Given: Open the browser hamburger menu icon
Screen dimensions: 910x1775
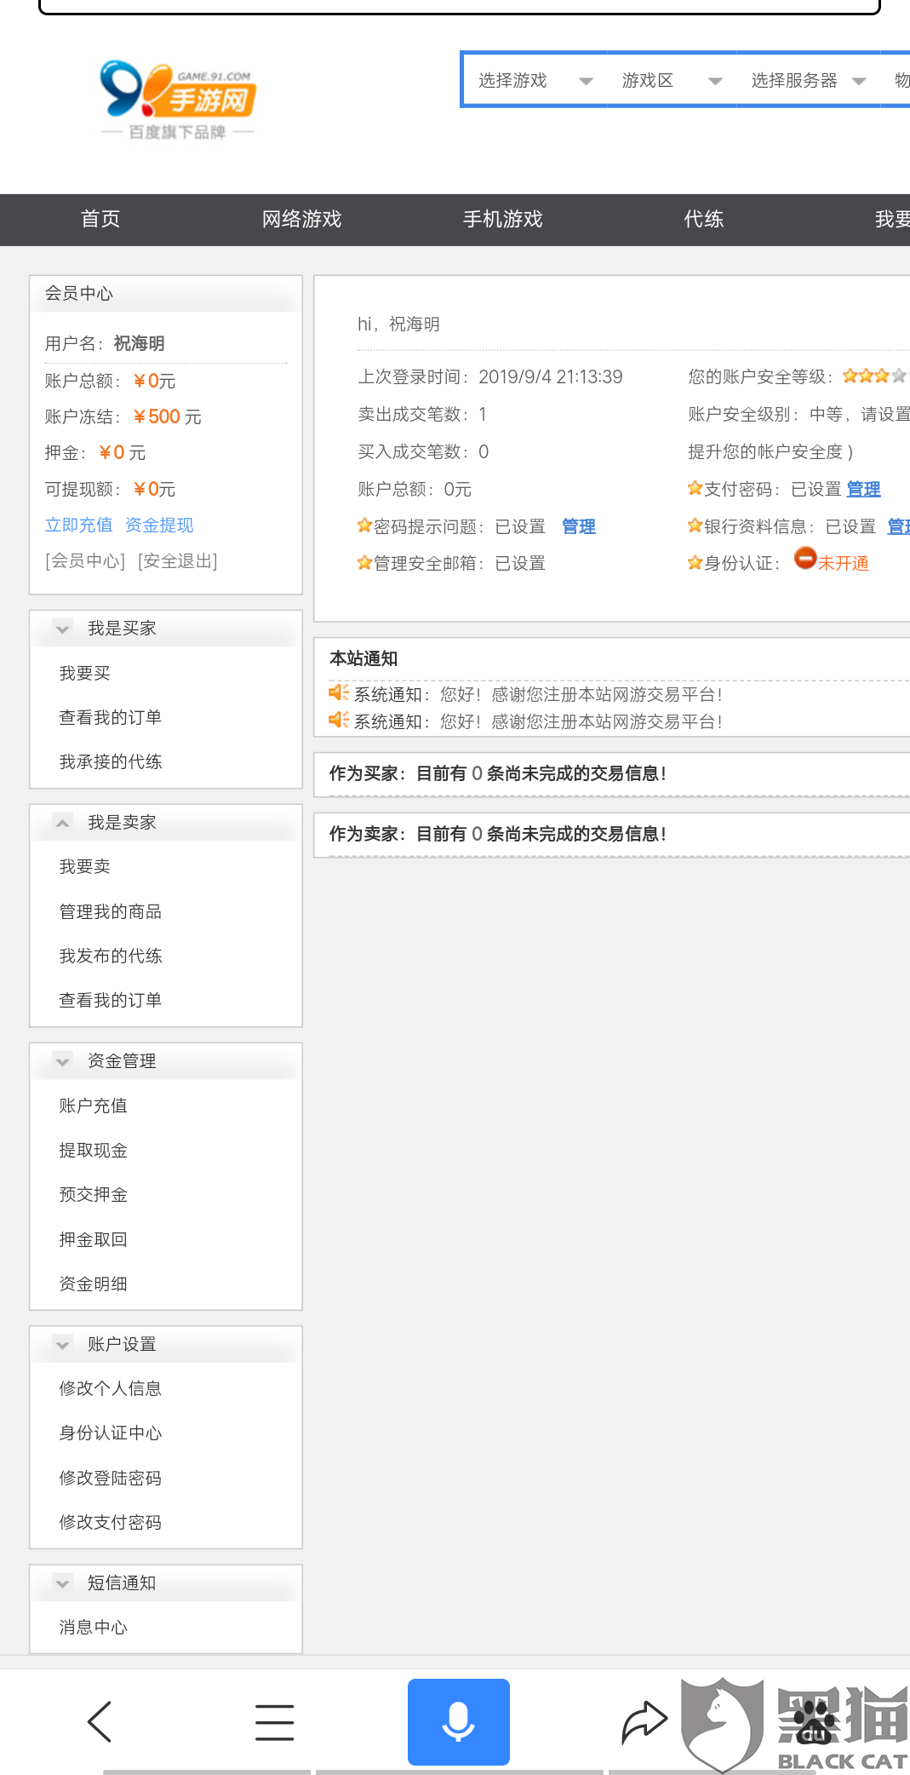Looking at the screenshot, I should (275, 1722).
